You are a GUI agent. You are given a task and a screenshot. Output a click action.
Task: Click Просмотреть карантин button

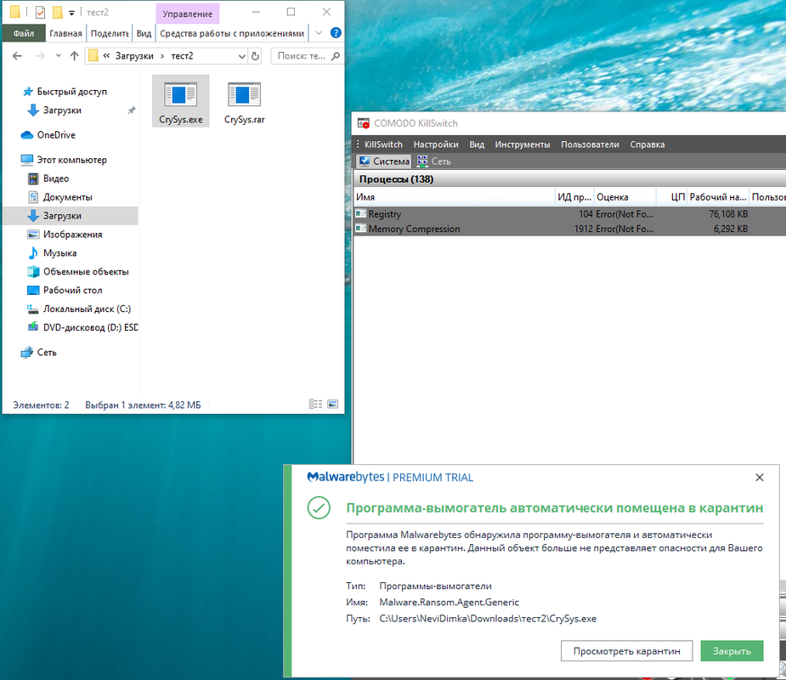tap(626, 651)
